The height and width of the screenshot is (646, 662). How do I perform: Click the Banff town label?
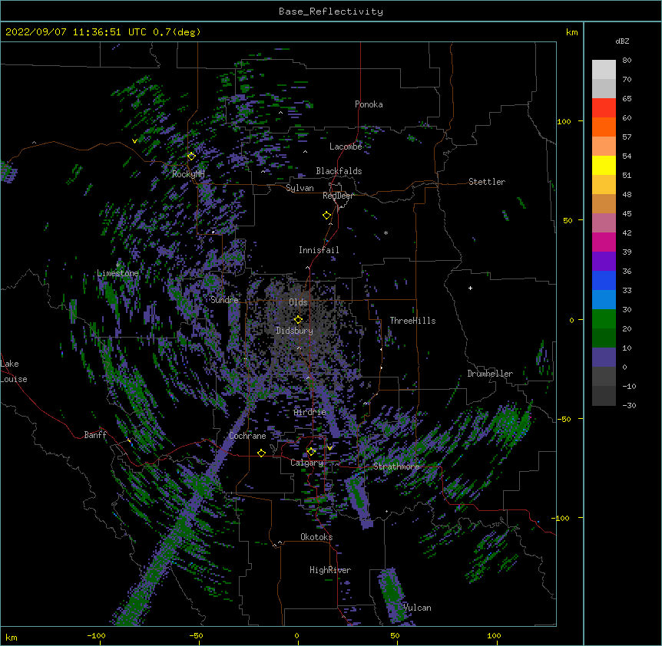pos(95,435)
